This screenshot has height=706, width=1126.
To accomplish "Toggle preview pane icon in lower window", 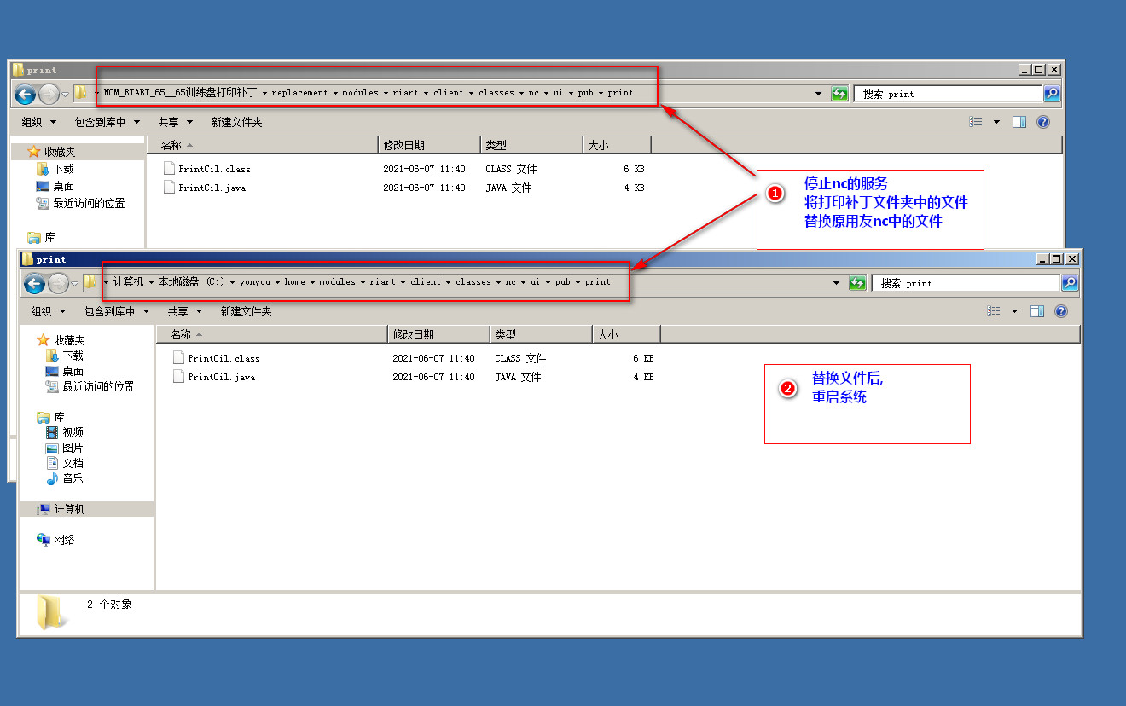I will [x=1036, y=311].
